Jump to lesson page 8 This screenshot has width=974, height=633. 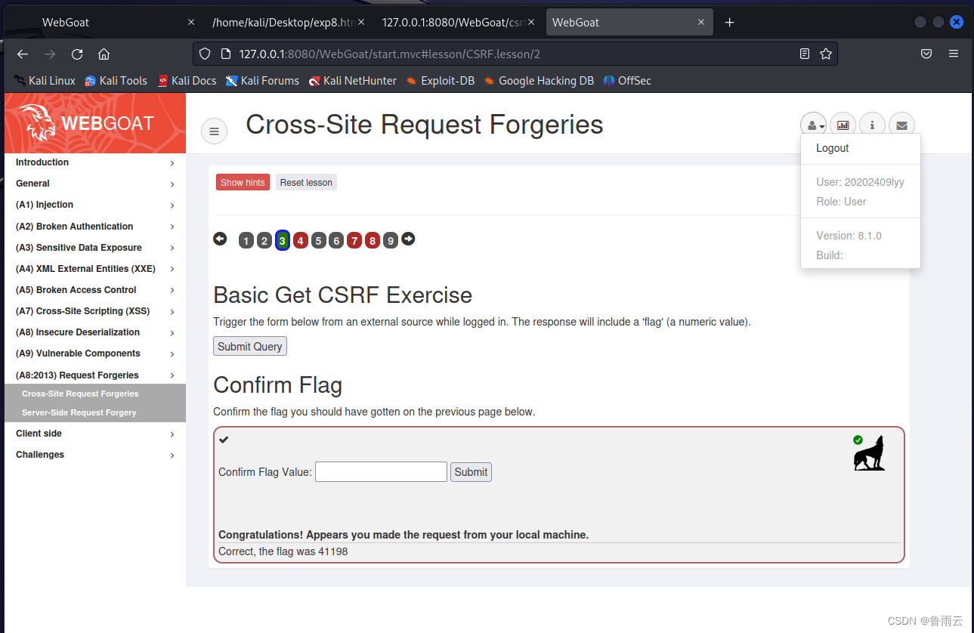click(x=372, y=241)
